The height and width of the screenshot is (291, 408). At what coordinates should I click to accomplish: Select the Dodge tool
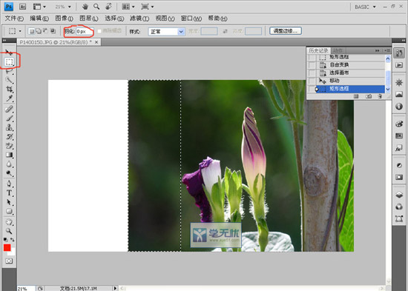[x=9, y=173]
